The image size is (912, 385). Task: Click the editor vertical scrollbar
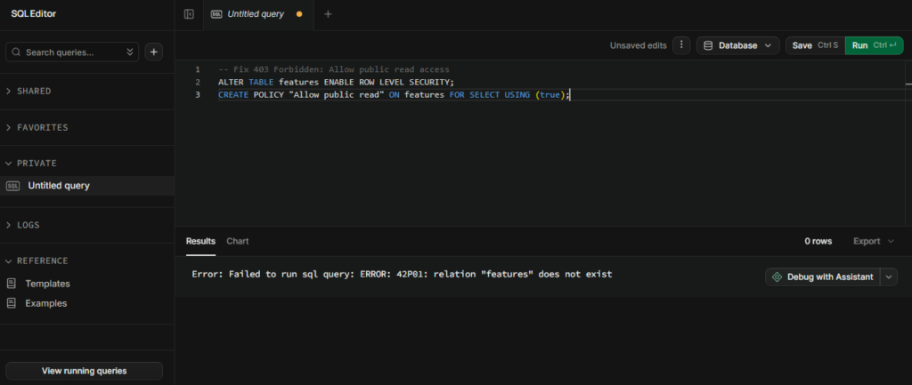click(908, 142)
